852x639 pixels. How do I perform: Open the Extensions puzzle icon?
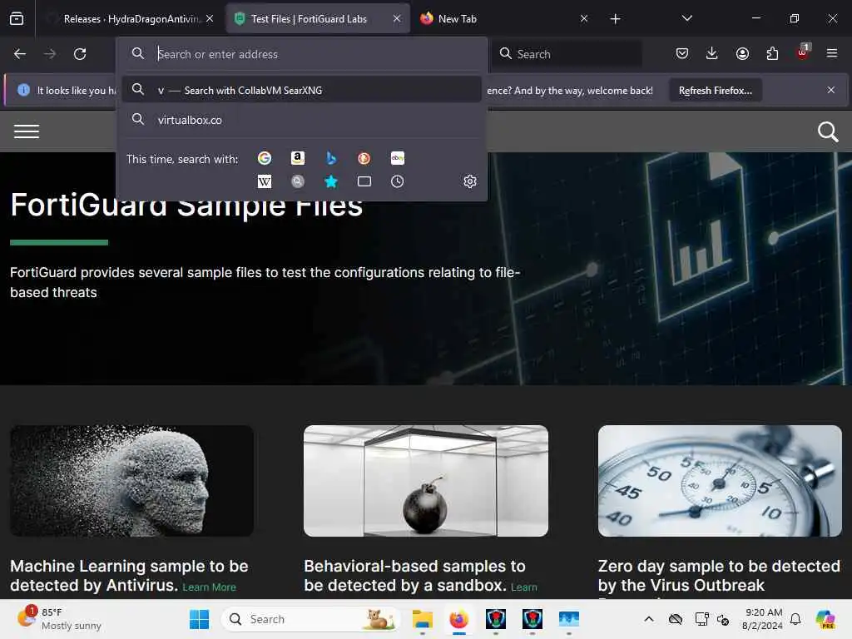coord(772,53)
